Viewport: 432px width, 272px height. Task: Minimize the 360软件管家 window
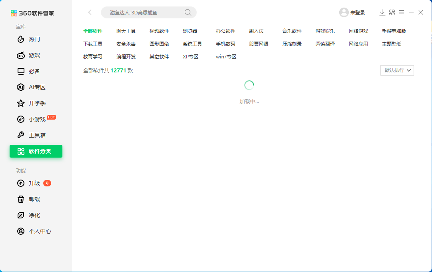(411, 12)
